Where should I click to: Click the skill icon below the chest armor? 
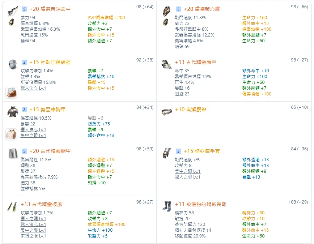(x=11, y=134)
